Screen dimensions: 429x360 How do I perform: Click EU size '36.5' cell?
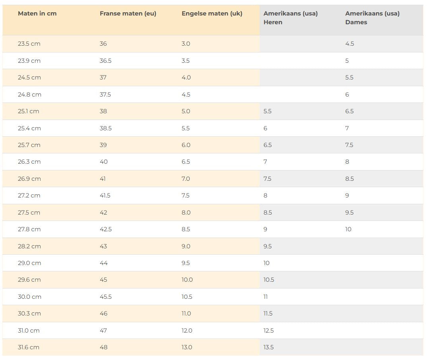point(105,61)
